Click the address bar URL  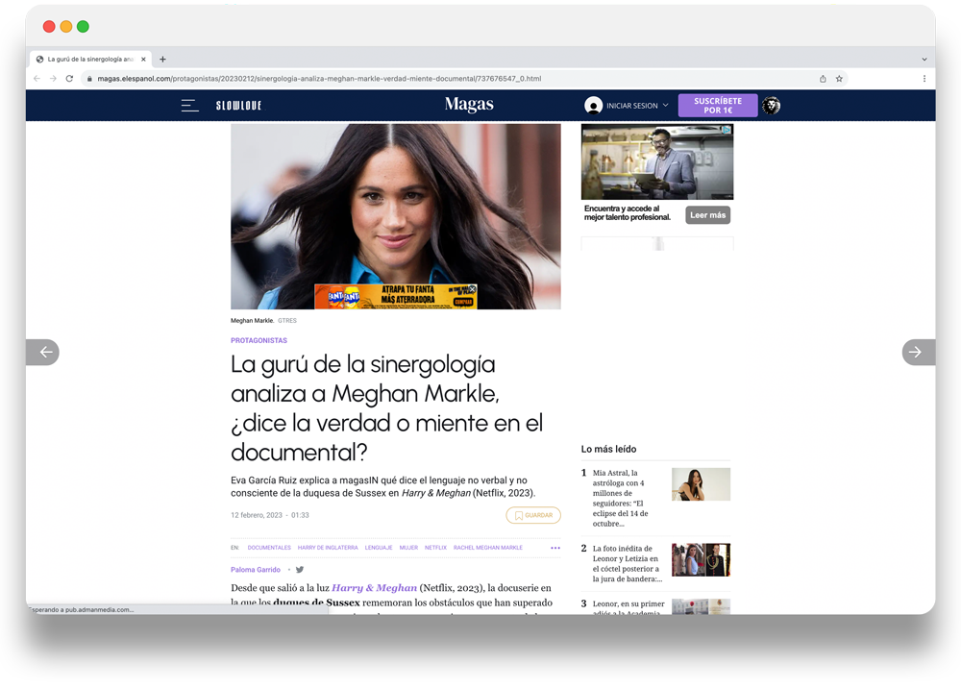tap(319, 79)
